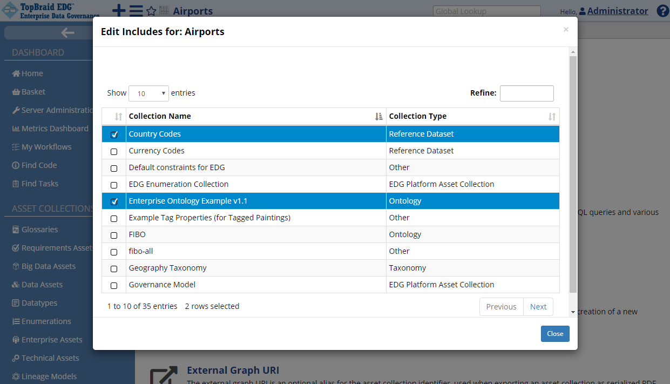Open the Administrator profile link

(x=616, y=10)
